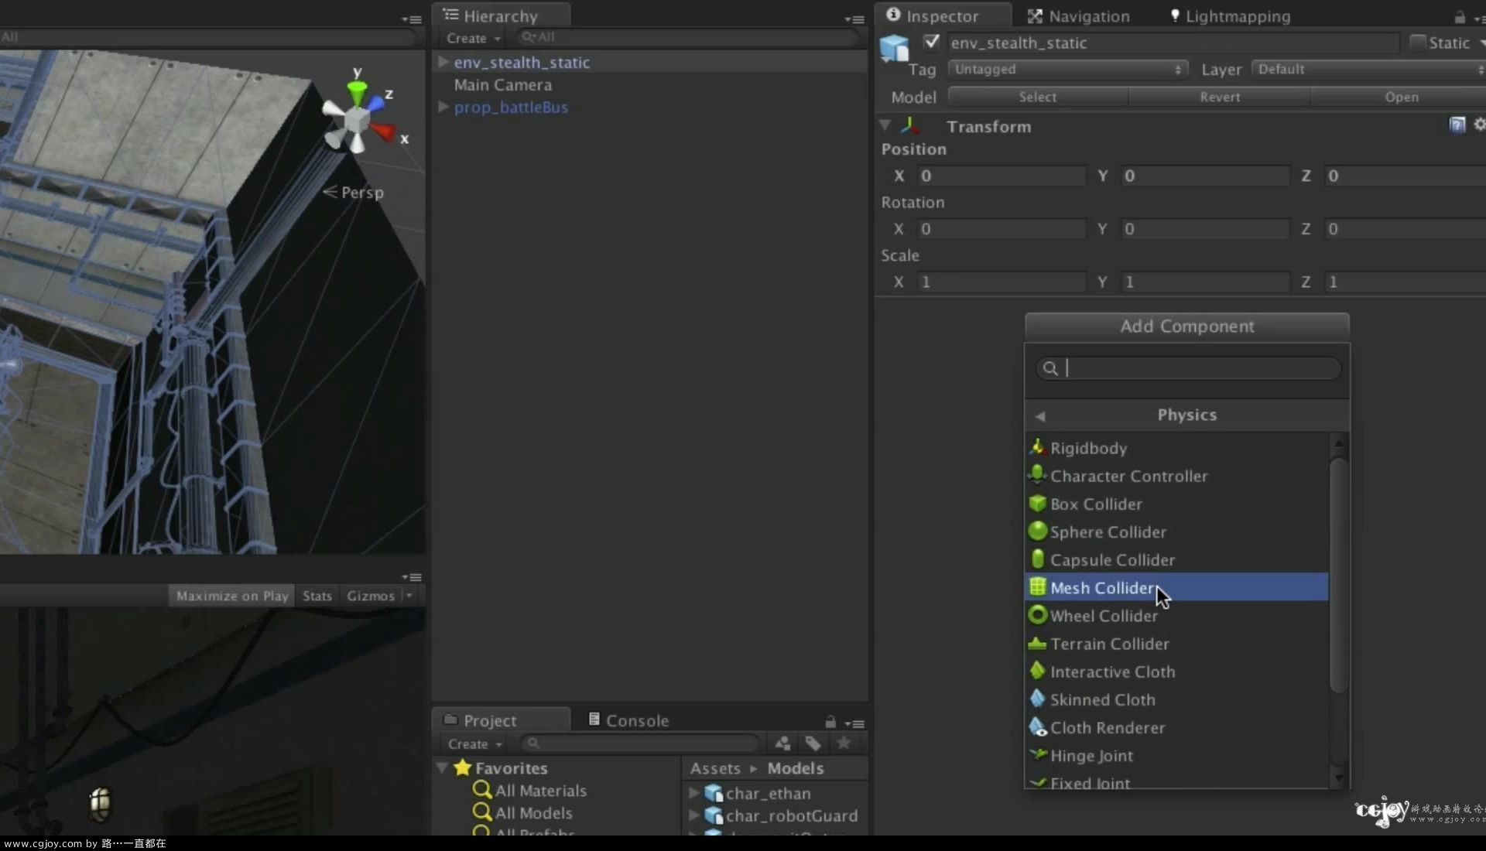The height and width of the screenshot is (851, 1486).
Task: Click the Inspector lock icon
Action: (x=1459, y=17)
